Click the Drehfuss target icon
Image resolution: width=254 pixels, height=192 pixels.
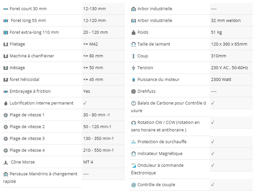click(x=133, y=91)
